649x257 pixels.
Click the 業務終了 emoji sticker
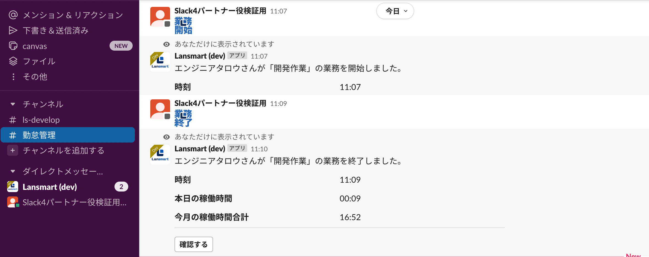183,118
